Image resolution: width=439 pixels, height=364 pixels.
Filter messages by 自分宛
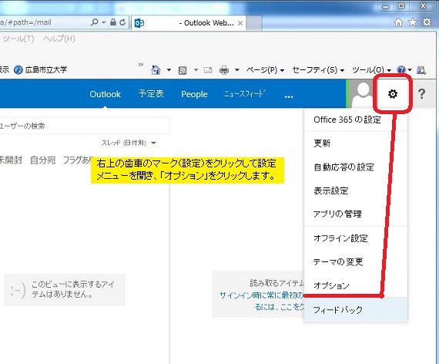pyautogui.click(x=43, y=160)
